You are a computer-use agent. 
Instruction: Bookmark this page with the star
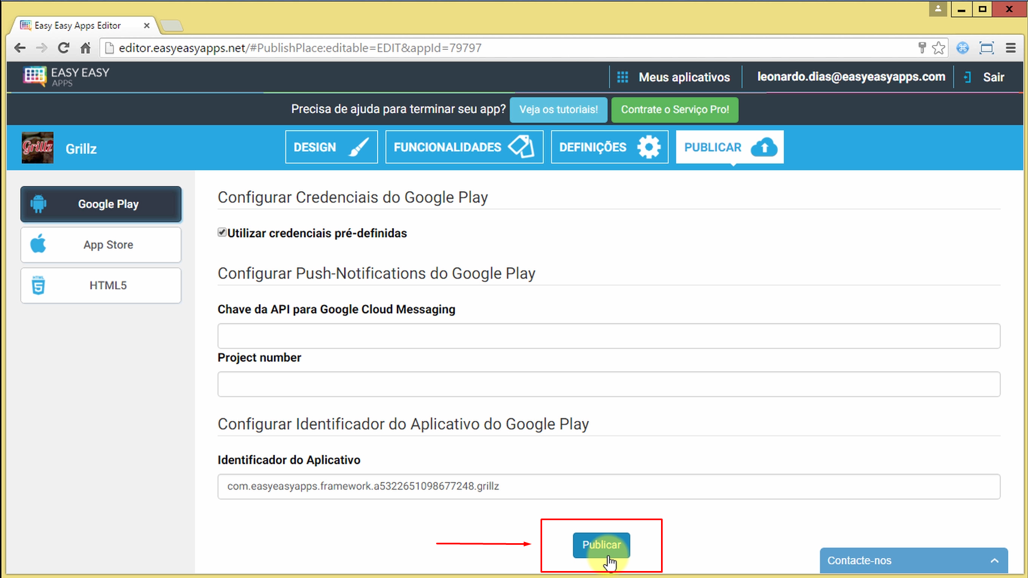point(939,48)
